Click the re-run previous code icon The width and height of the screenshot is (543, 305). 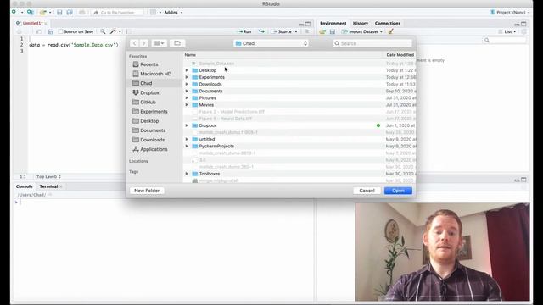pyautogui.click(x=261, y=31)
